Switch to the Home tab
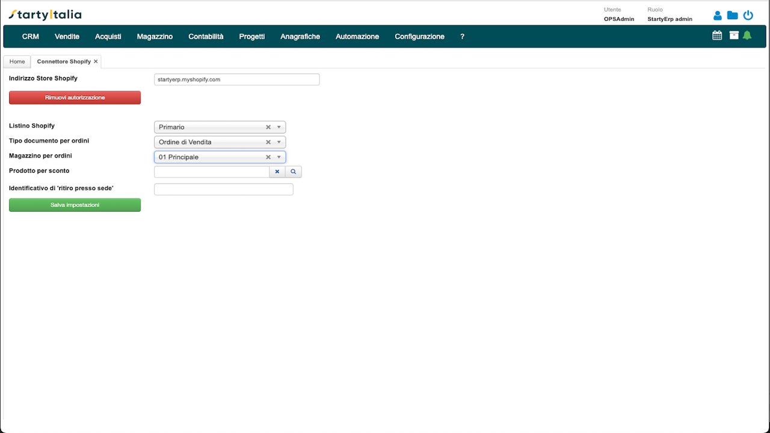The image size is (770, 433). [17, 61]
